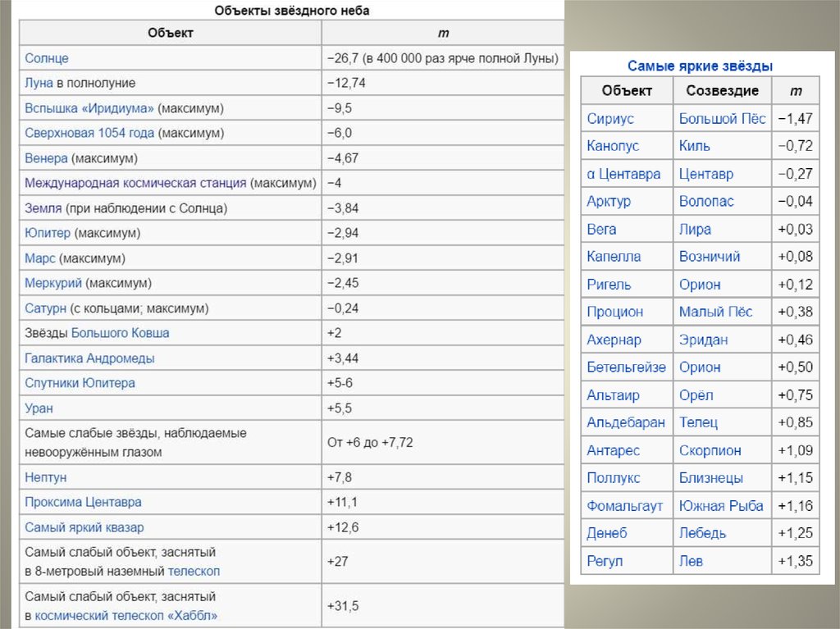Open the Волопас link

pos(706,201)
